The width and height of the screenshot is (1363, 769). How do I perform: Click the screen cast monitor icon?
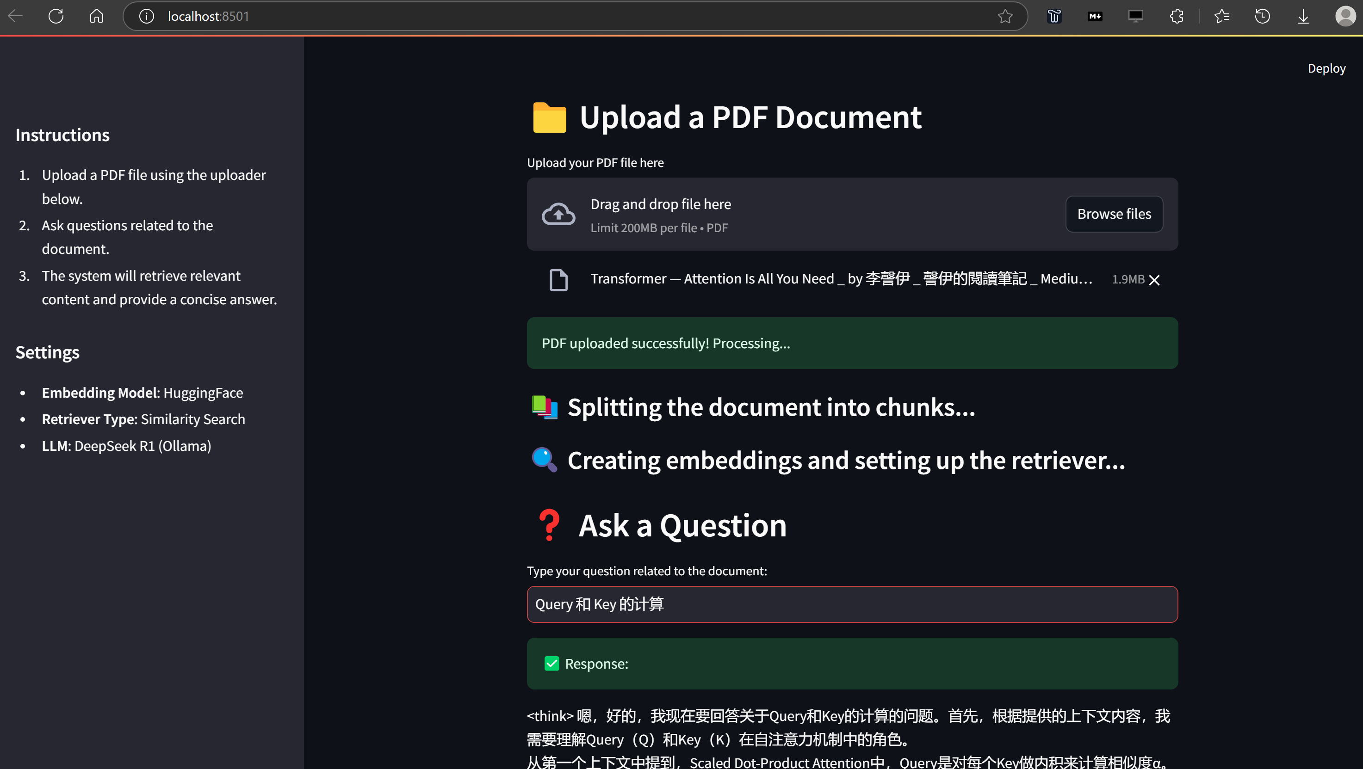click(1135, 16)
